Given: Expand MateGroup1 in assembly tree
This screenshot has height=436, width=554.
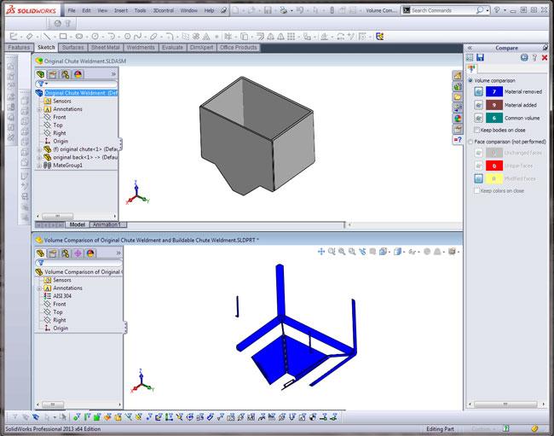Looking at the screenshot, I should [39, 165].
